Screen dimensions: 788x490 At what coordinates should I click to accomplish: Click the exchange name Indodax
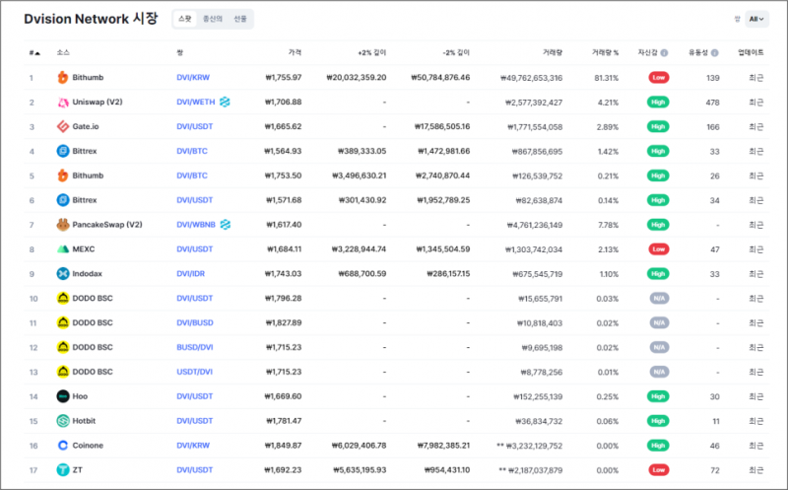87,274
